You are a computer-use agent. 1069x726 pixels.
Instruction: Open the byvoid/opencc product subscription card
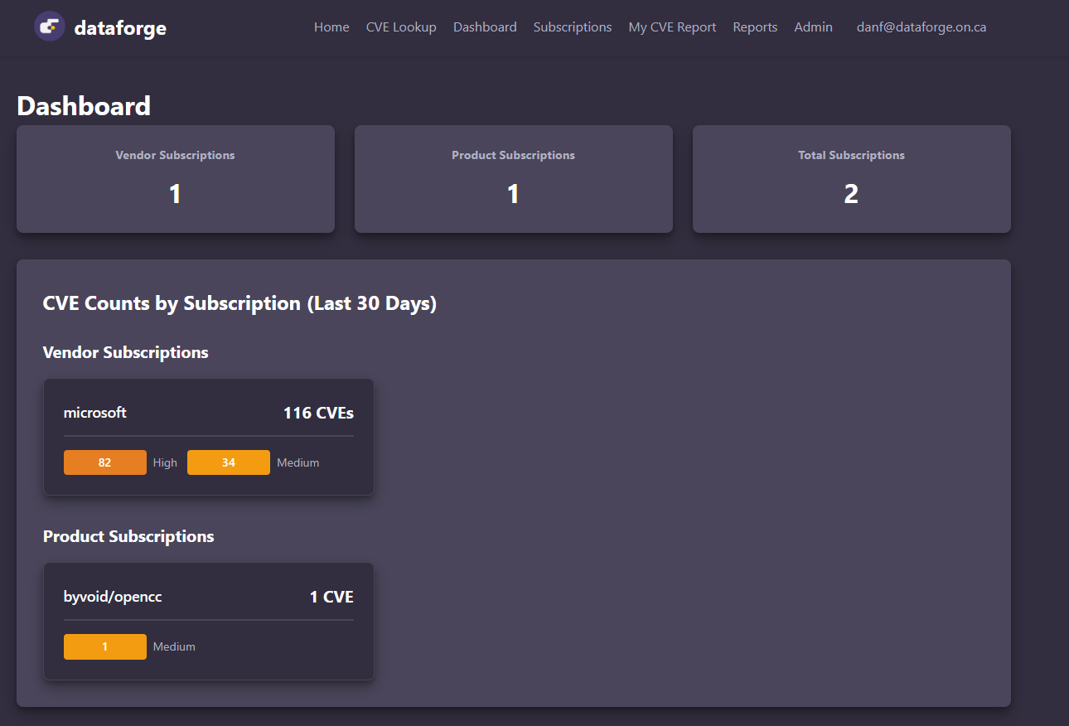[x=208, y=622]
